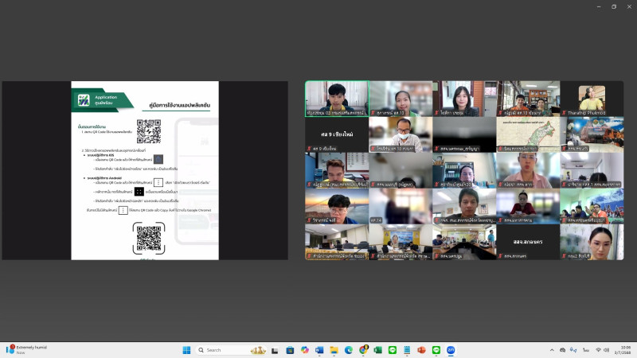Open the Extremely humid weather widget
Screen dimensions: 637x358
tap(27, 350)
